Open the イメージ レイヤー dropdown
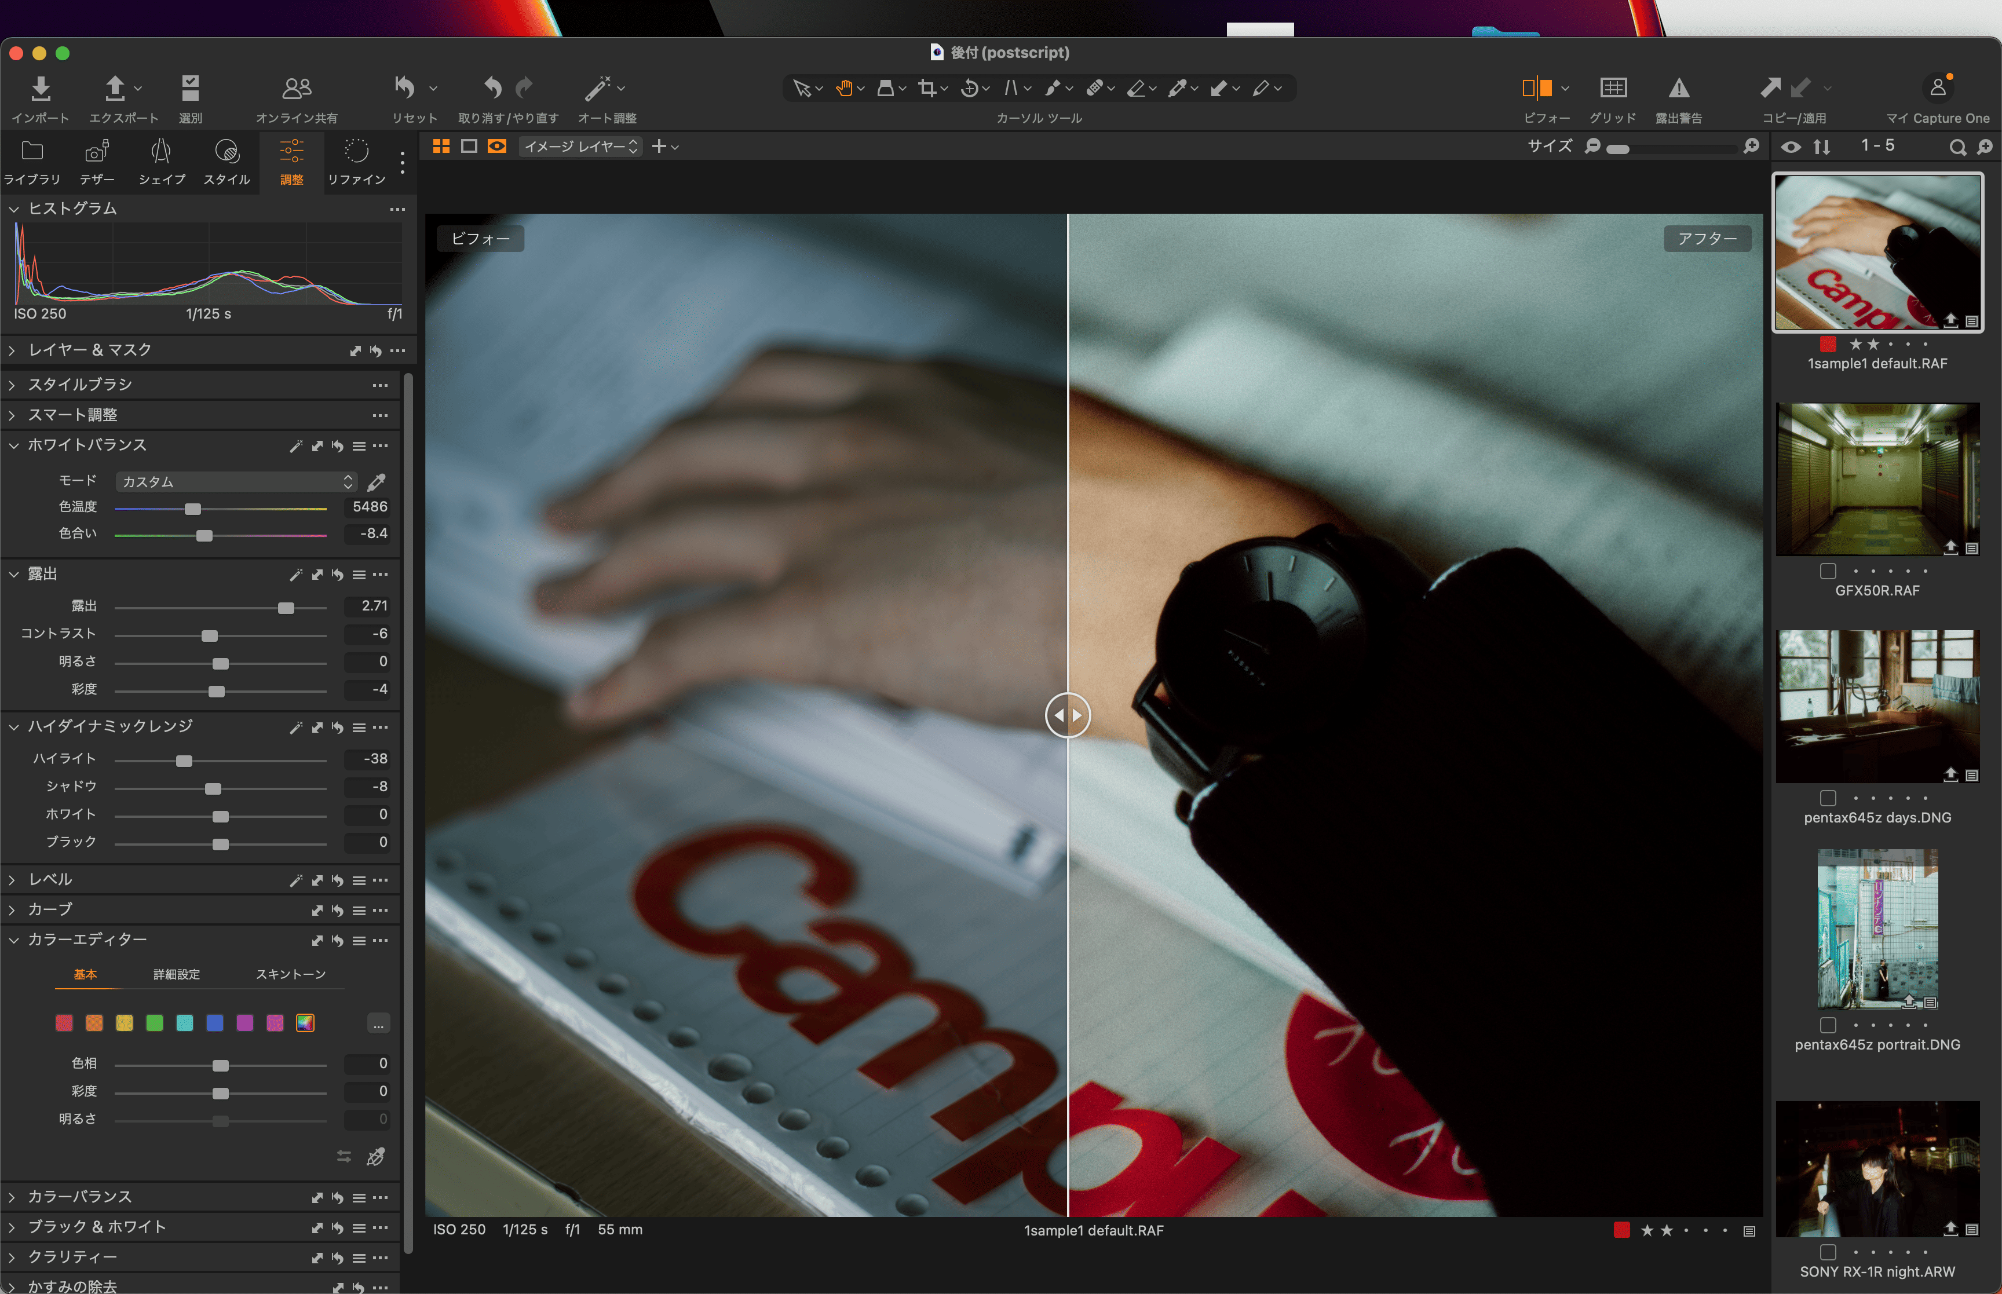The height and width of the screenshot is (1294, 2002). click(x=580, y=146)
